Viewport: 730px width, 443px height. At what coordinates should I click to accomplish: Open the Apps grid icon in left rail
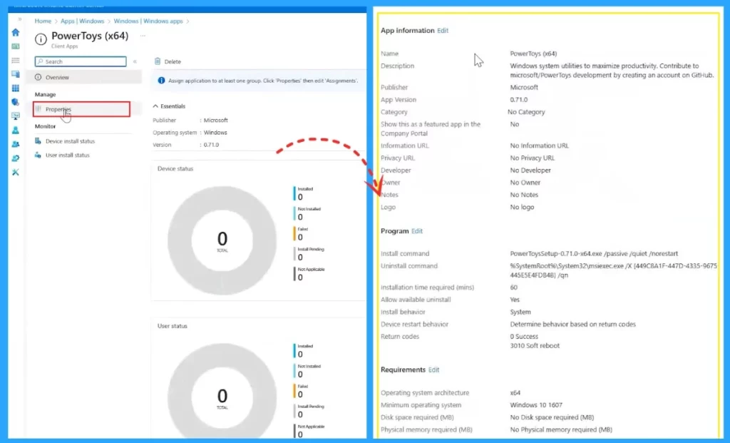click(16, 88)
